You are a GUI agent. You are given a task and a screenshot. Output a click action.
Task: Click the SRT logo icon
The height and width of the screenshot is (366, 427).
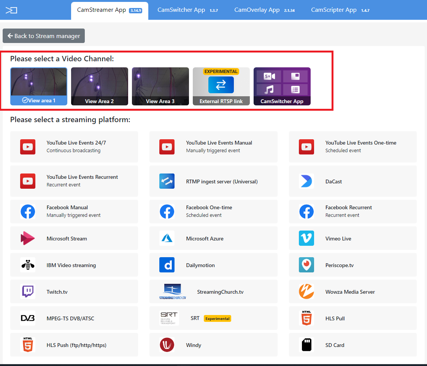[x=169, y=318]
